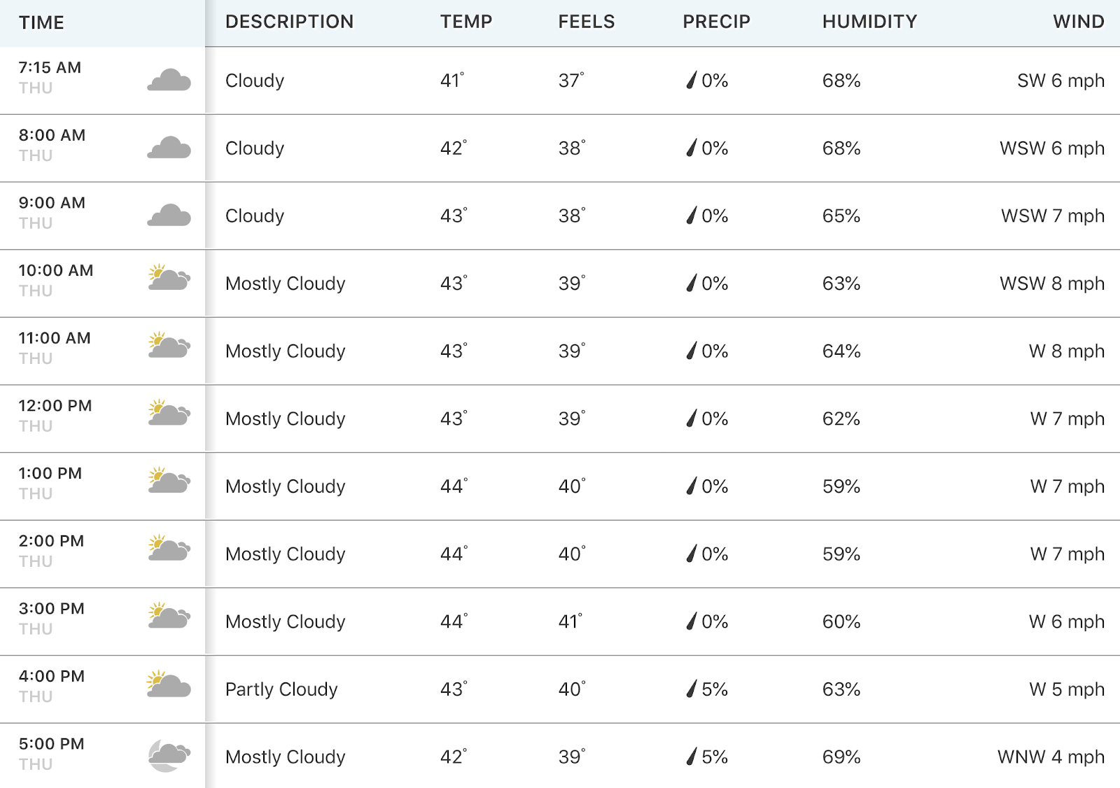Click the raindrop precip icon at 7:15 AM
This screenshot has height=788, width=1120.
692,80
